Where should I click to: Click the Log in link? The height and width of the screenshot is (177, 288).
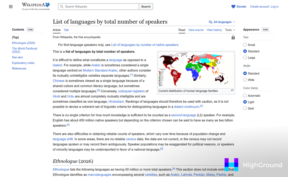click(x=274, y=7)
